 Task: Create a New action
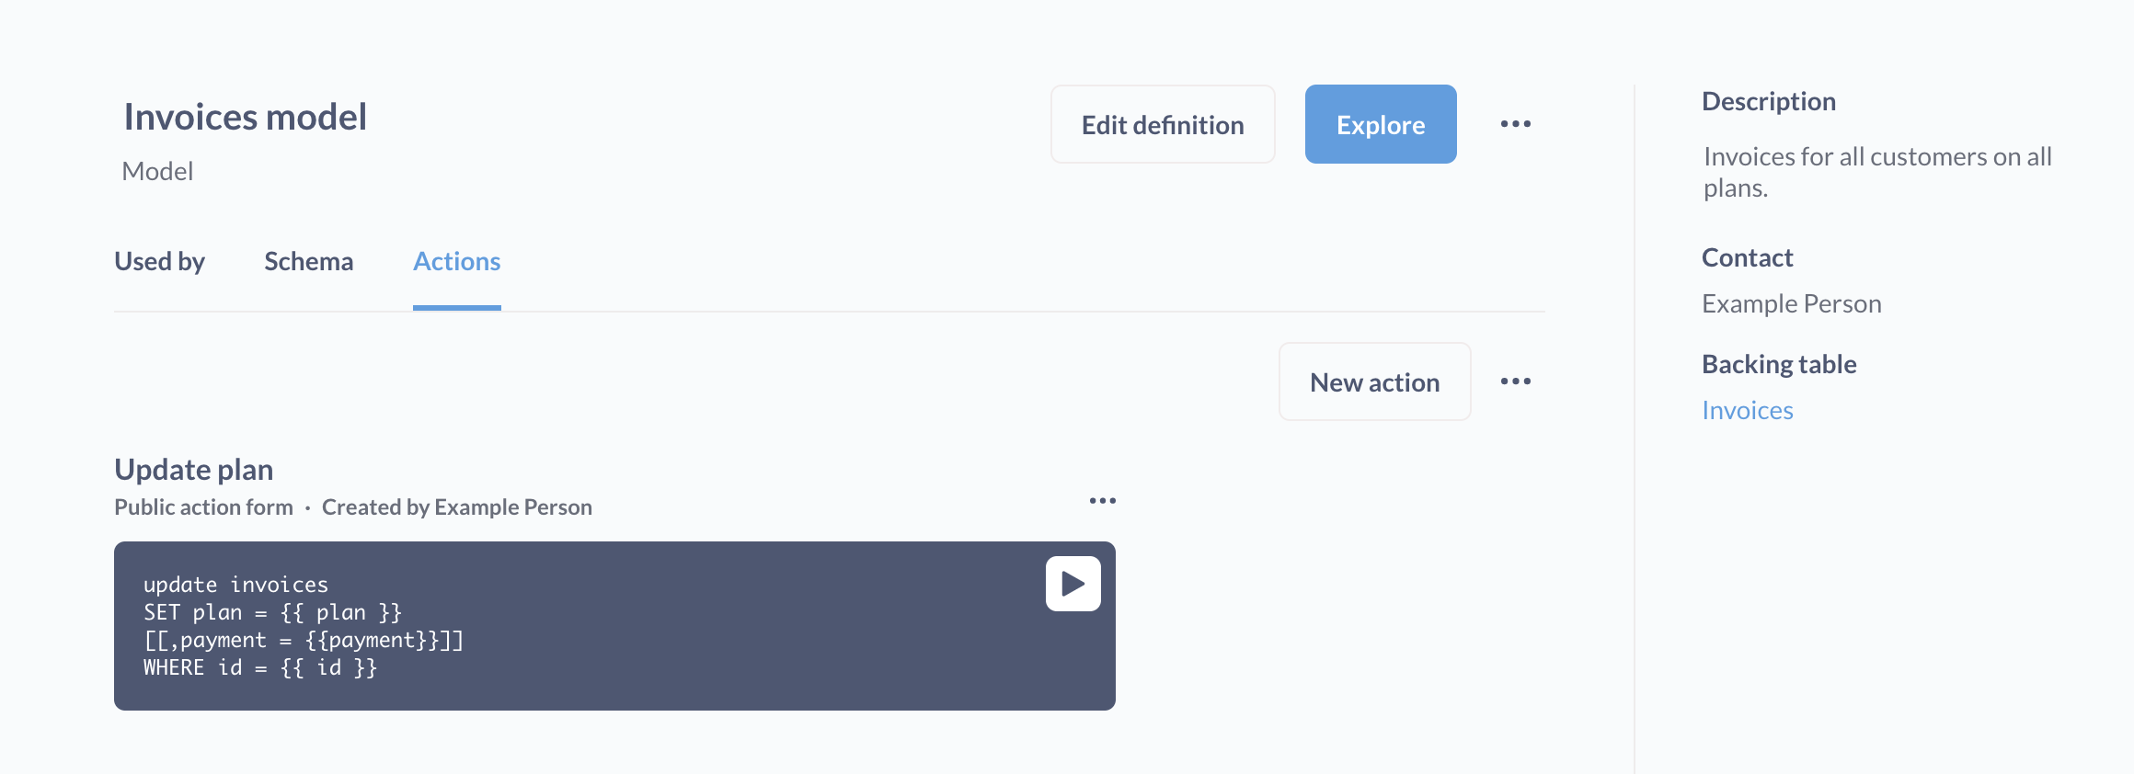pyautogui.click(x=1374, y=381)
